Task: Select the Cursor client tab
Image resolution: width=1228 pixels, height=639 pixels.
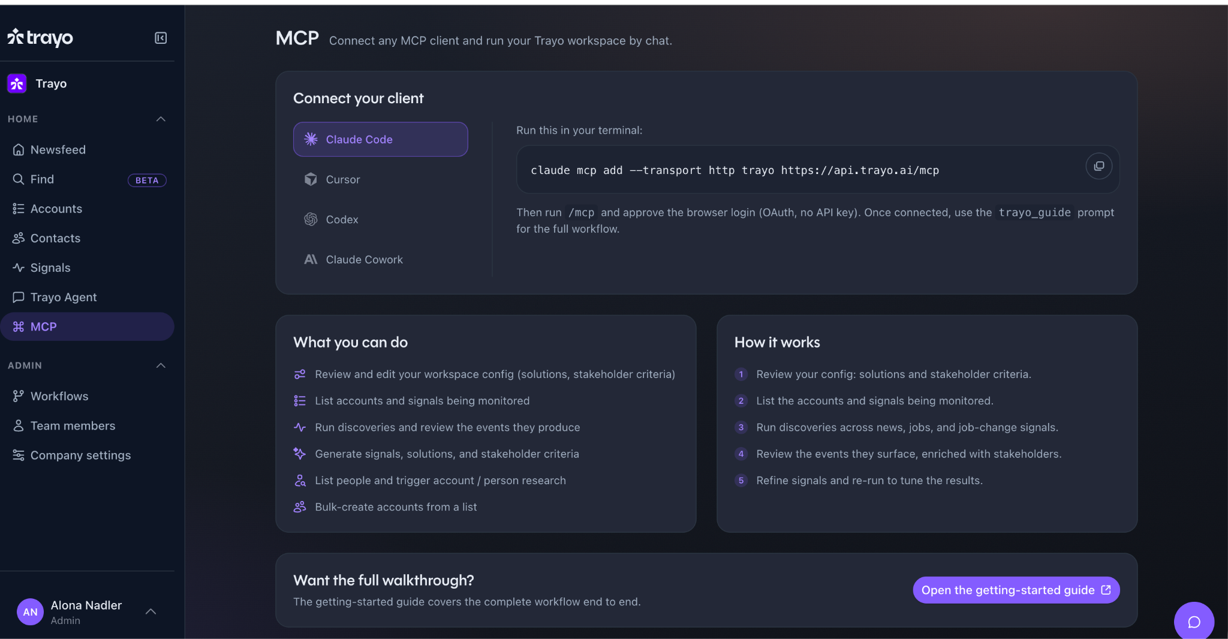Action: pyautogui.click(x=380, y=179)
